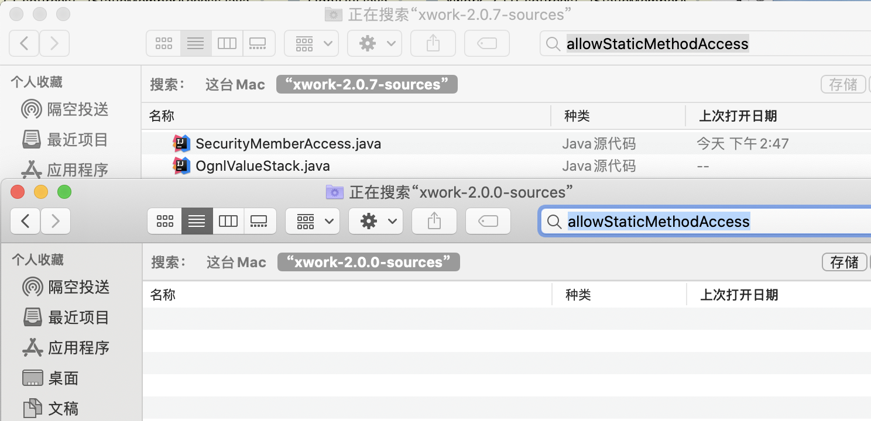Screen dimensions: 871x421
Task: Select "xwork-2.0.0-sources" search scope
Action: 369,263
